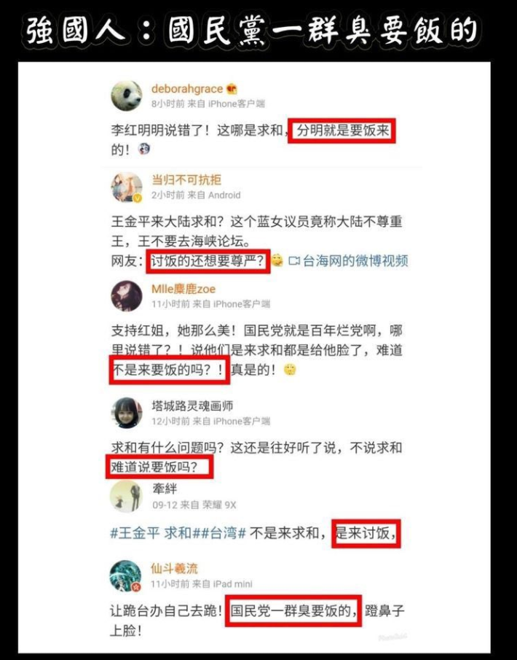Viewport: 517px width, 660px height.
Task: Click the username 当归不可抗拒
Action: pos(186,180)
